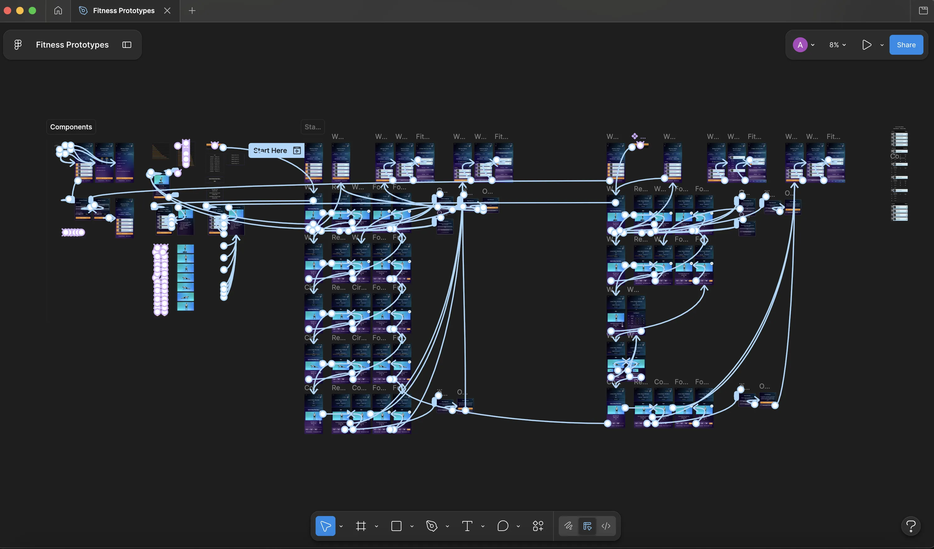This screenshot has width=934, height=549.
Task: Open a new tab with plus
Action: click(192, 11)
